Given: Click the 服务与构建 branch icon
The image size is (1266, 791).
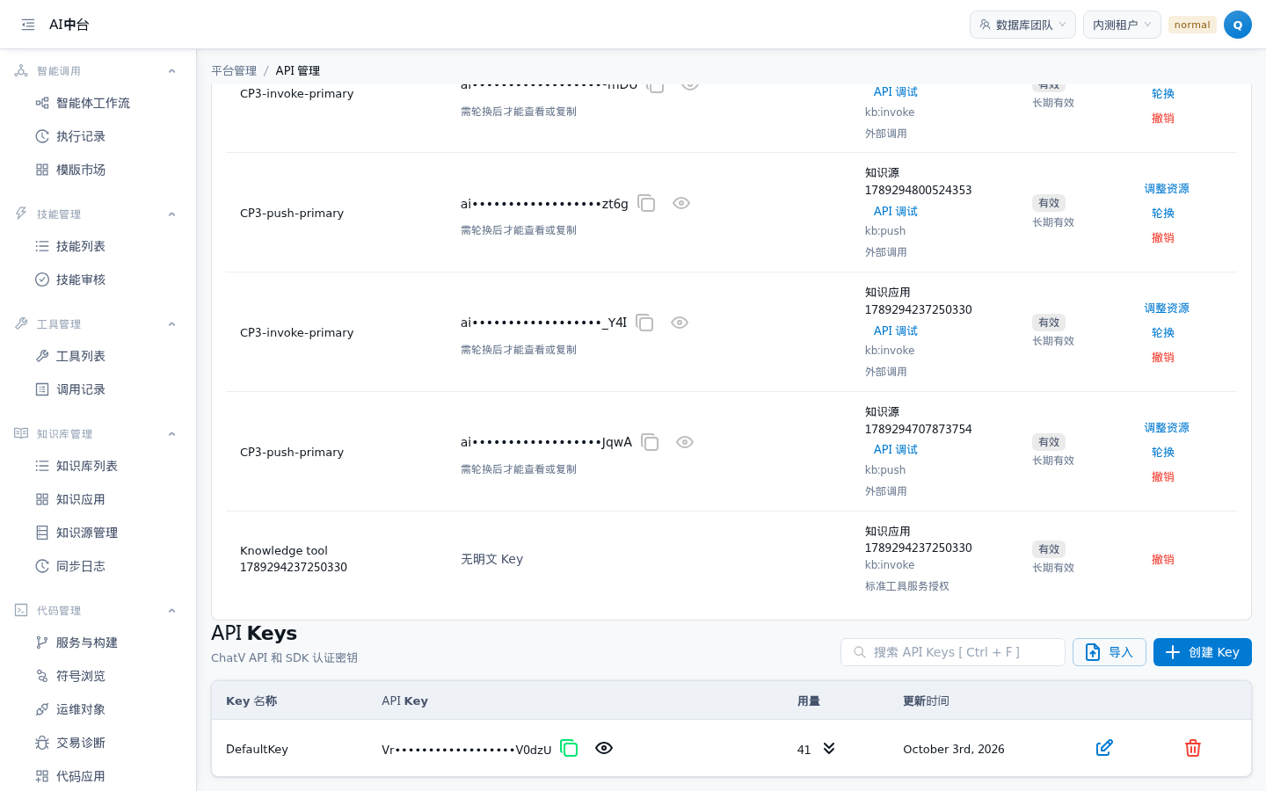Looking at the screenshot, I should point(42,642).
